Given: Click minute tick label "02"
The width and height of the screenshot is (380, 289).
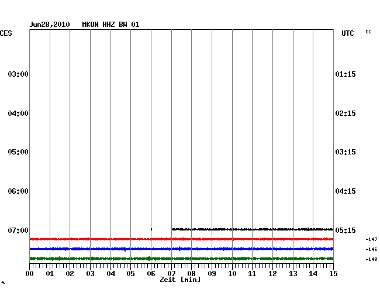Looking at the screenshot, I should [70, 274].
